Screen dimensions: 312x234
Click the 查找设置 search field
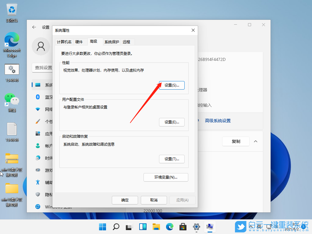coord(43,68)
